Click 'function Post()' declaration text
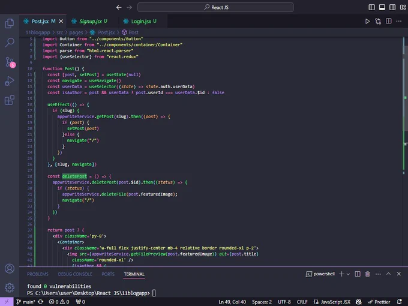 pyautogui.click(x=61, y=68)
